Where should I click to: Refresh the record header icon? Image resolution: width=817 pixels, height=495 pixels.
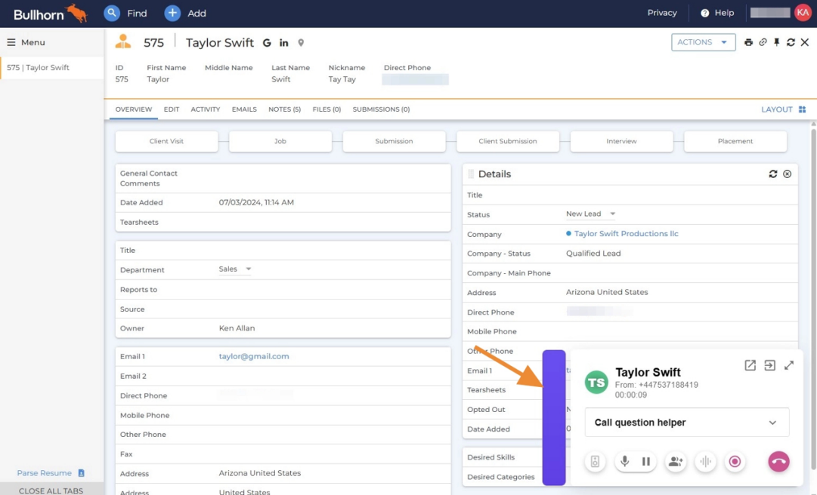791,42
